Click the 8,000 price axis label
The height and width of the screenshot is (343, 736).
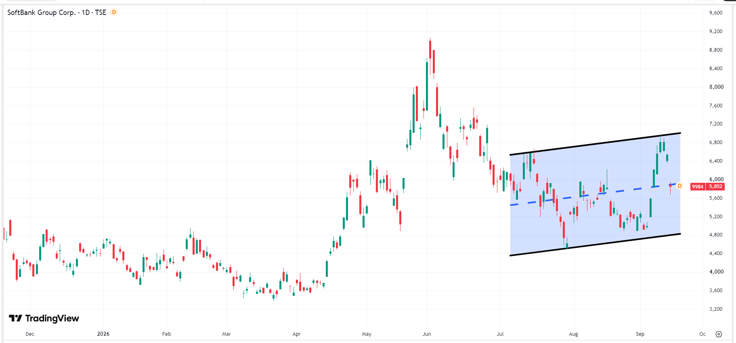pos(716,87)
